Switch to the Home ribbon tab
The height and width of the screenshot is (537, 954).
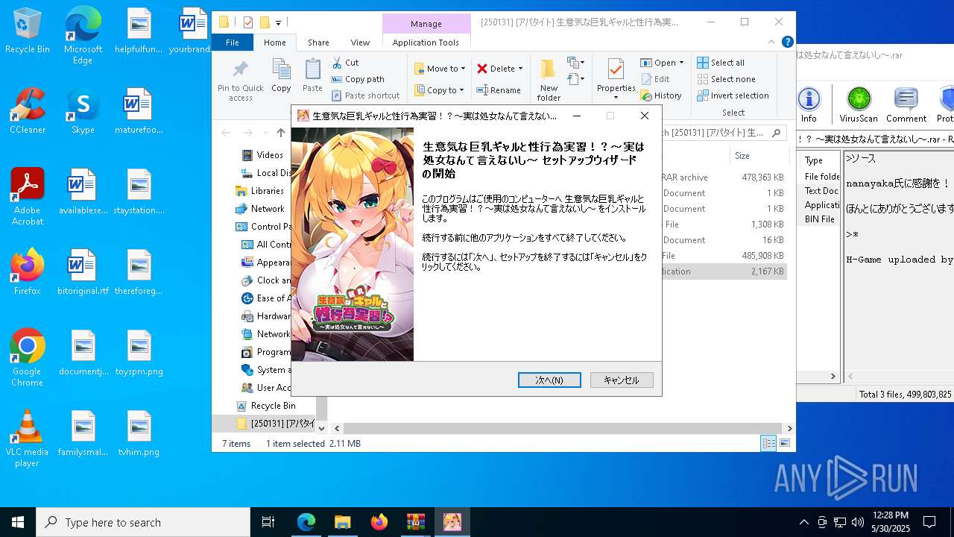[x=274, y=43]
